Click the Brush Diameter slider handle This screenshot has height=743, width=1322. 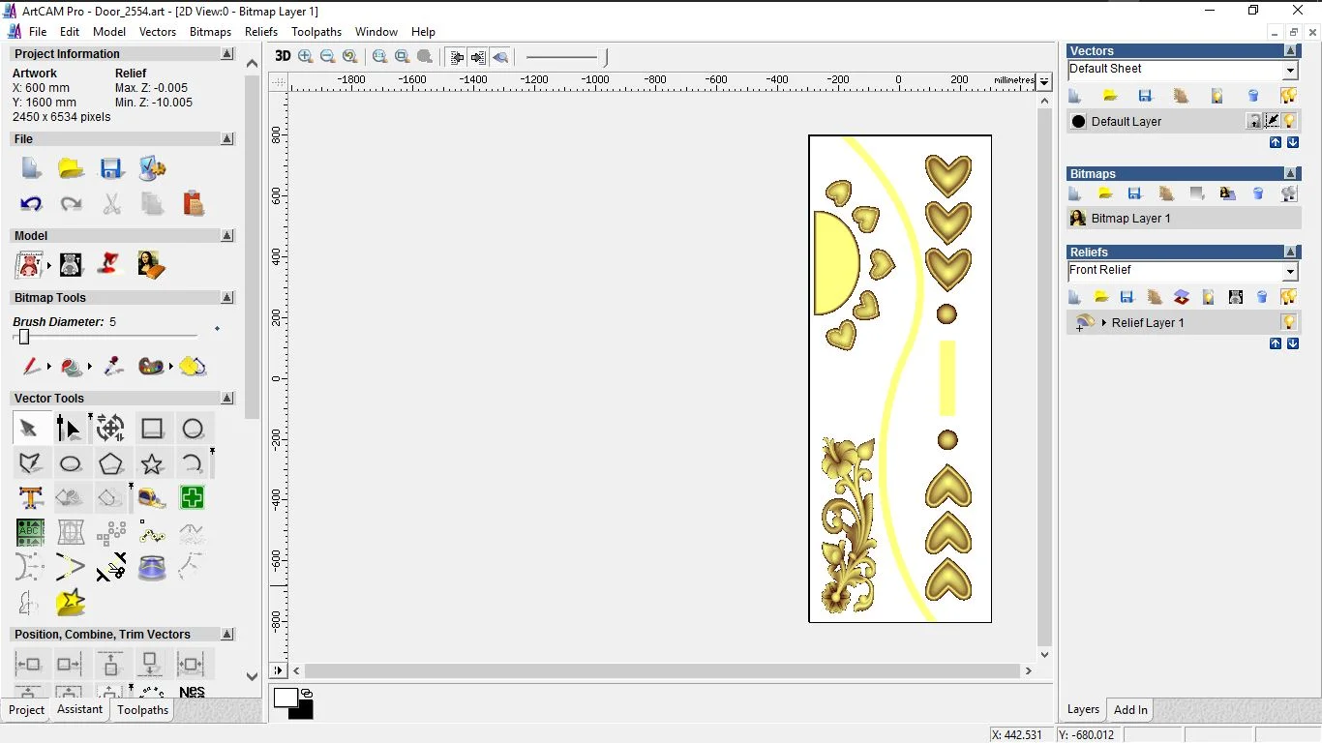click(x=24, y=337)
